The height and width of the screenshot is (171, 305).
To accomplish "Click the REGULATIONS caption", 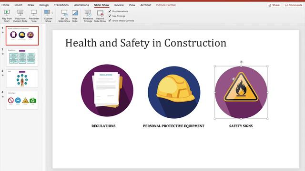I will pyautogui.click(x=103, y=126).
